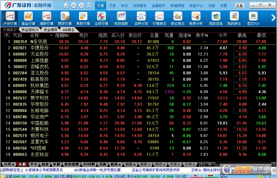The height and width of the screenshot is (178, 277).
Task: Expand the 全球 bottom tab menu
Action: [x=190, y=164]
